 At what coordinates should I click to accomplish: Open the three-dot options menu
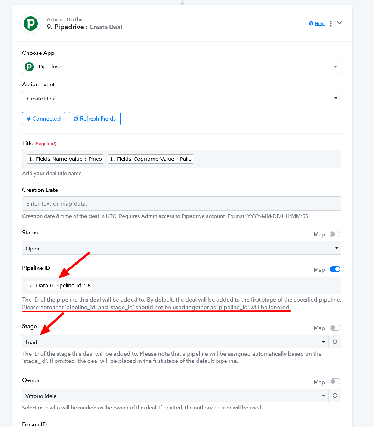click(x=331, y=24)
